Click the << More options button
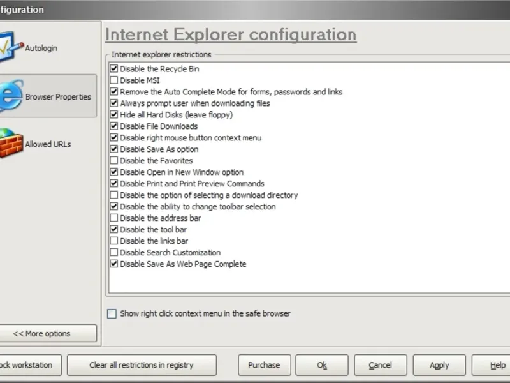 (x=48, y=333)
